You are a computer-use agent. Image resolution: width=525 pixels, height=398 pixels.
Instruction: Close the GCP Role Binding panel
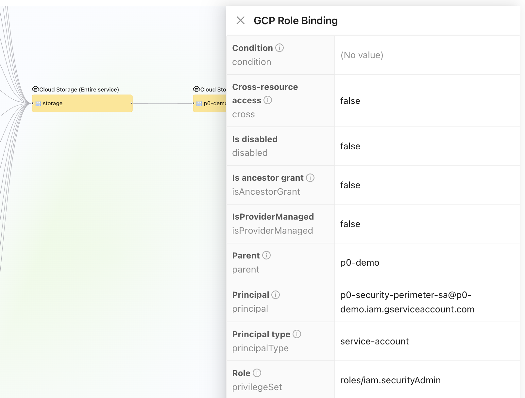point(241,21)
